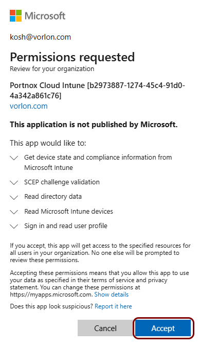Image resolution: width=199 pixels, height=346 pixels.
Task: Expand the Sign in and read user profile chevron
Action: [x=14, y=227]
